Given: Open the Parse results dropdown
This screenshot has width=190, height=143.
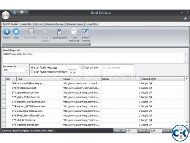Looking at the screenshot, I should 26,70.
